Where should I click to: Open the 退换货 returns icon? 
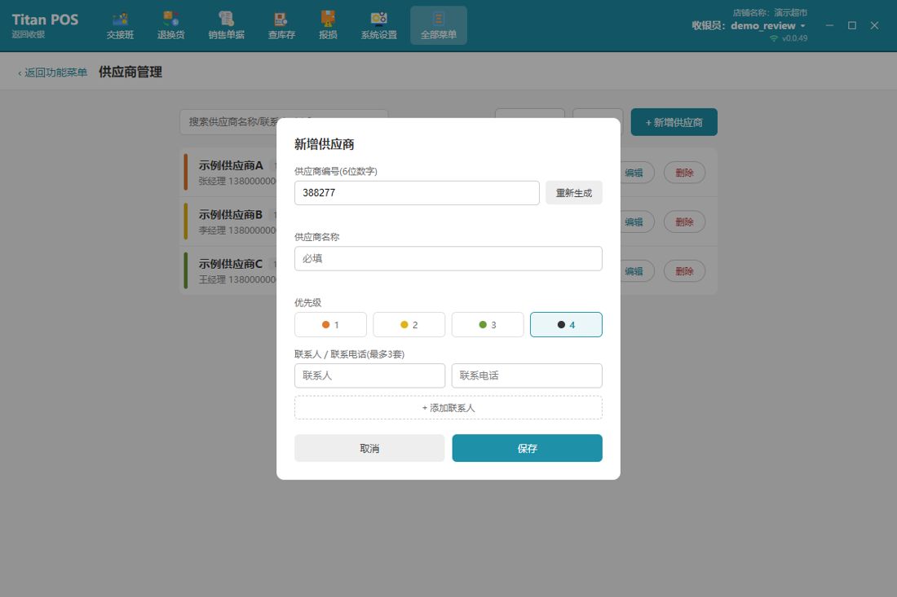click(171, 26)
